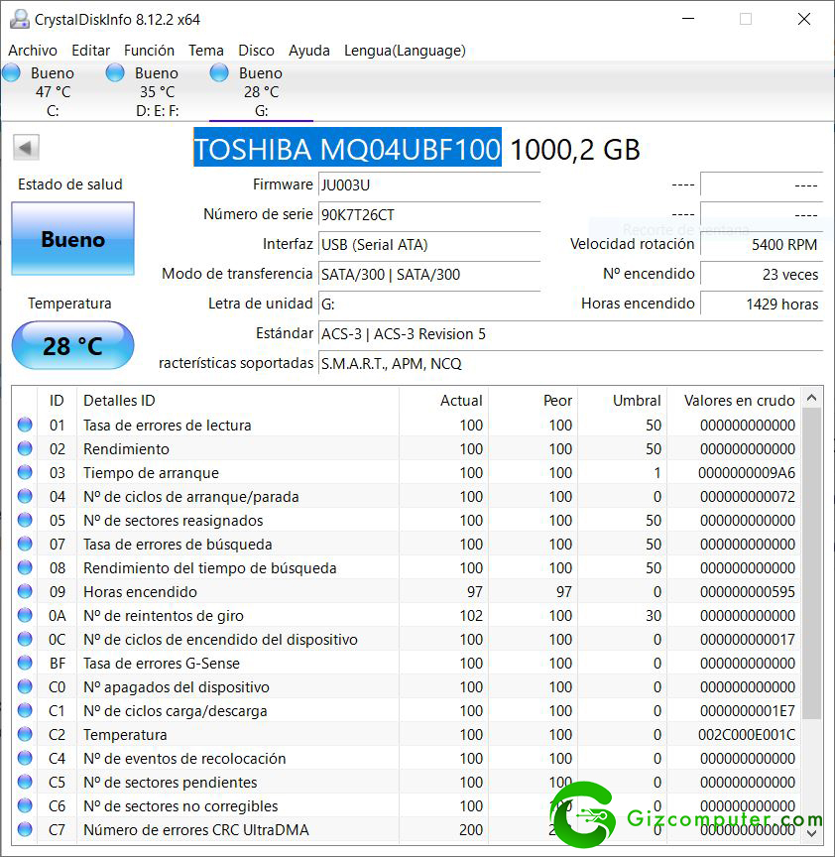
Task: Click the Letra de unidad G: field
Action: point(429,304)
